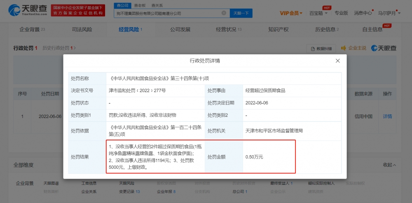Open the VIP会员 dropdown
This screenshot has width=412, height=203.
click(291, 13)
